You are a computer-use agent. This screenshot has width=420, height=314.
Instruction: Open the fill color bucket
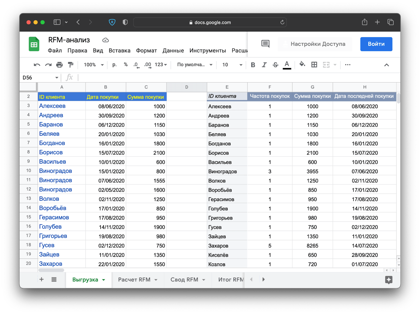click(302, 64)
